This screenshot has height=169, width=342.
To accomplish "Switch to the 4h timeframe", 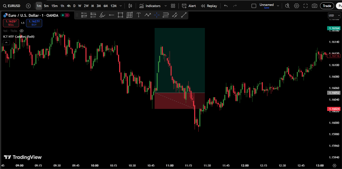I will 68,6.
